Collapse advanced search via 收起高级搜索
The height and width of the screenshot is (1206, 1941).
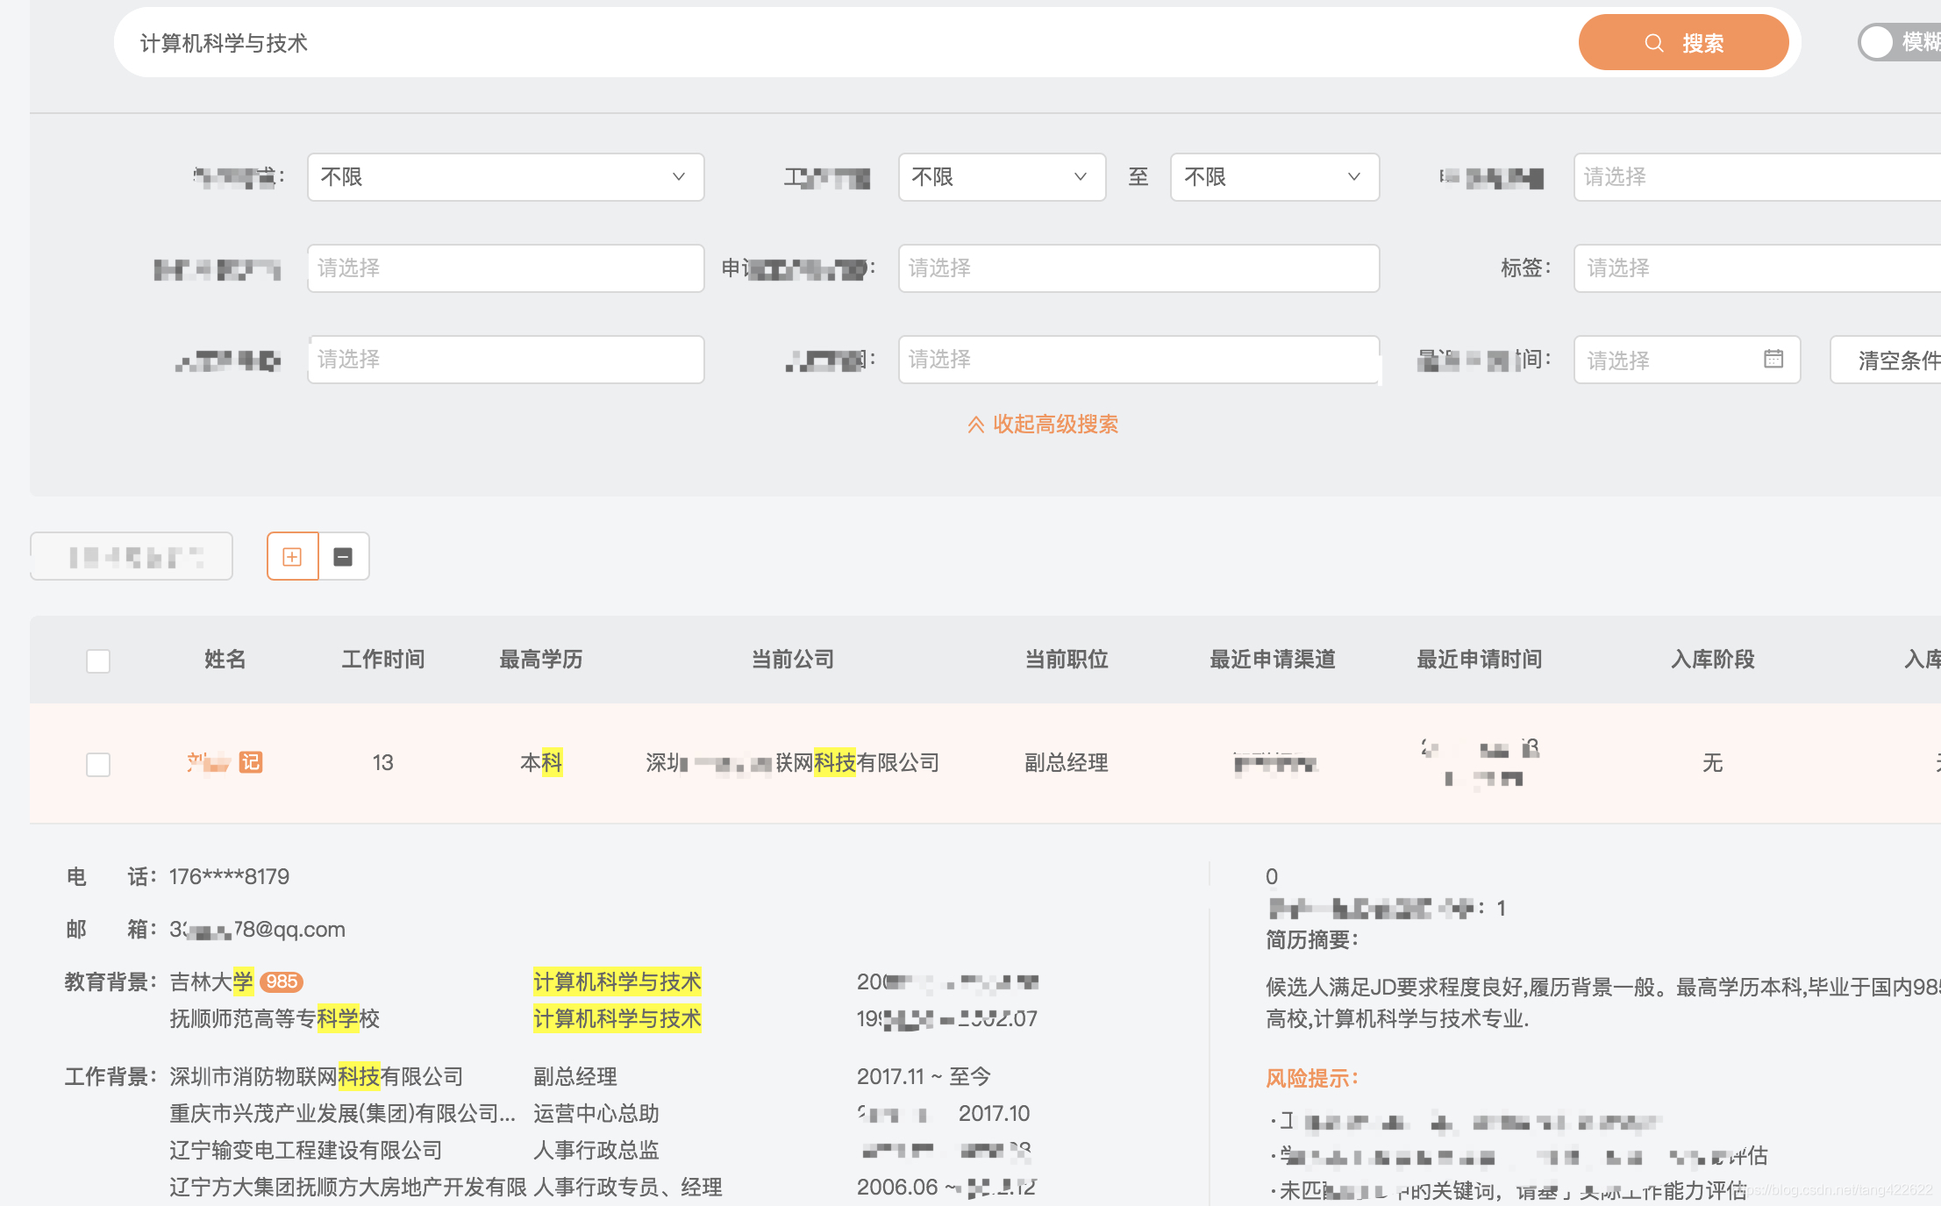[1042, 425]
